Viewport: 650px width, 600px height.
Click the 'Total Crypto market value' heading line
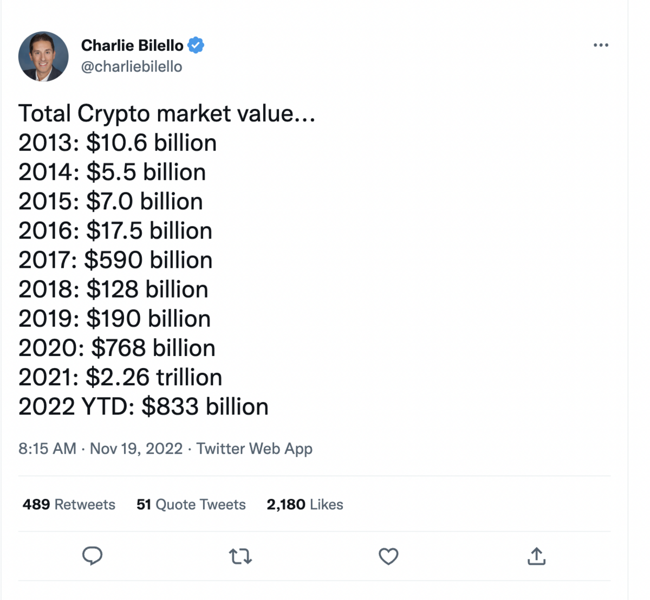(167, 114)
